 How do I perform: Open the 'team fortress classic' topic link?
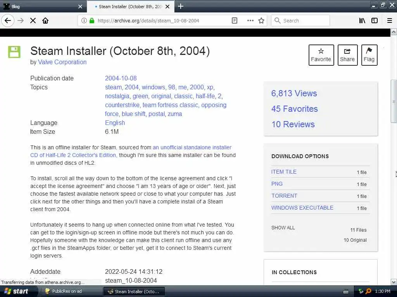point(170,105)
